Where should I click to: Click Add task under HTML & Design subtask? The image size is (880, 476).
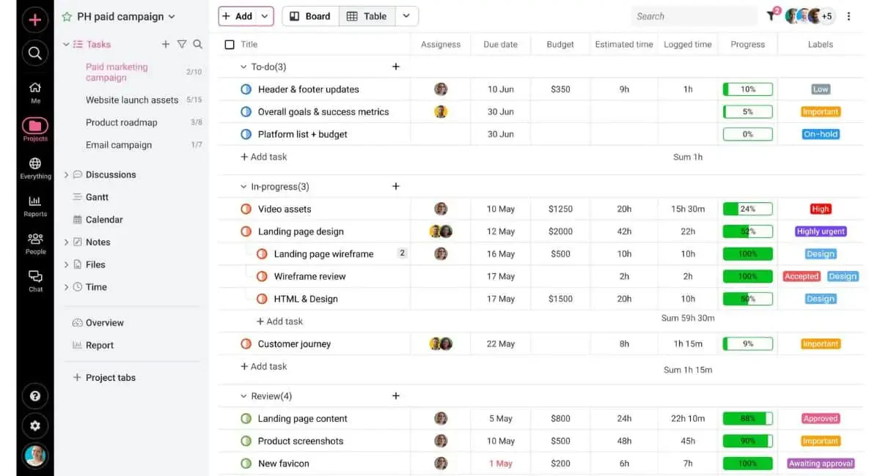(x=279, y=321)
